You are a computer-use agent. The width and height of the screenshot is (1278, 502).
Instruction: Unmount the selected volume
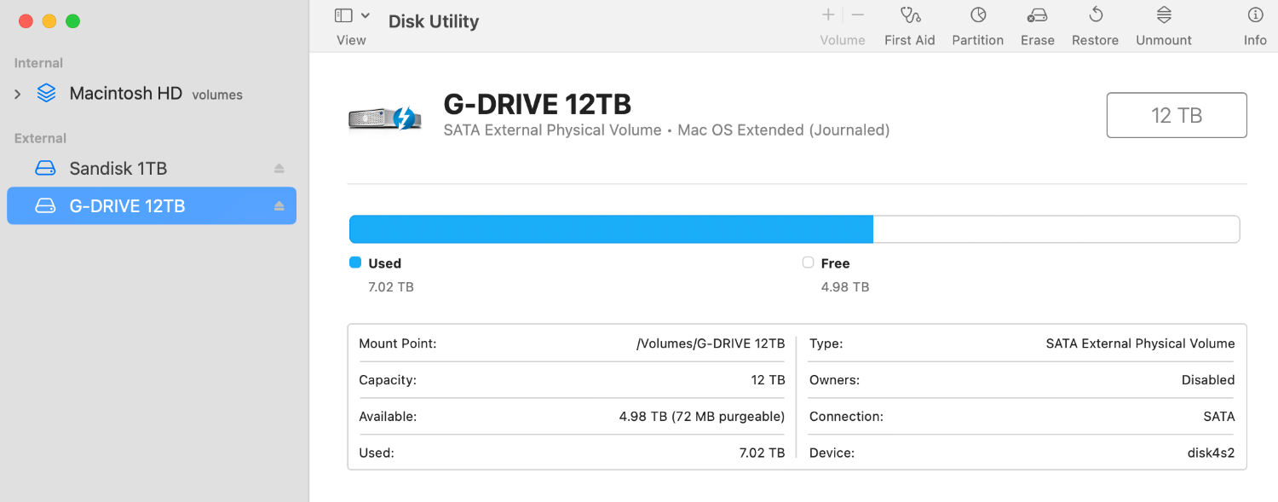pyautogui.click(x=1164, y=15)
